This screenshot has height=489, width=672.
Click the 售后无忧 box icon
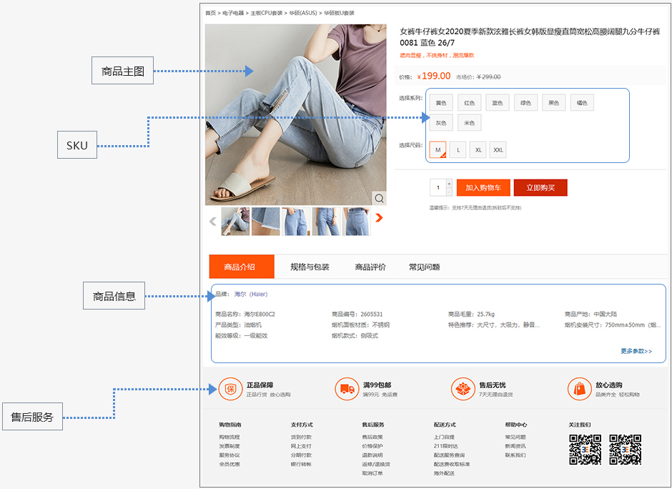(x=463, y=389)
